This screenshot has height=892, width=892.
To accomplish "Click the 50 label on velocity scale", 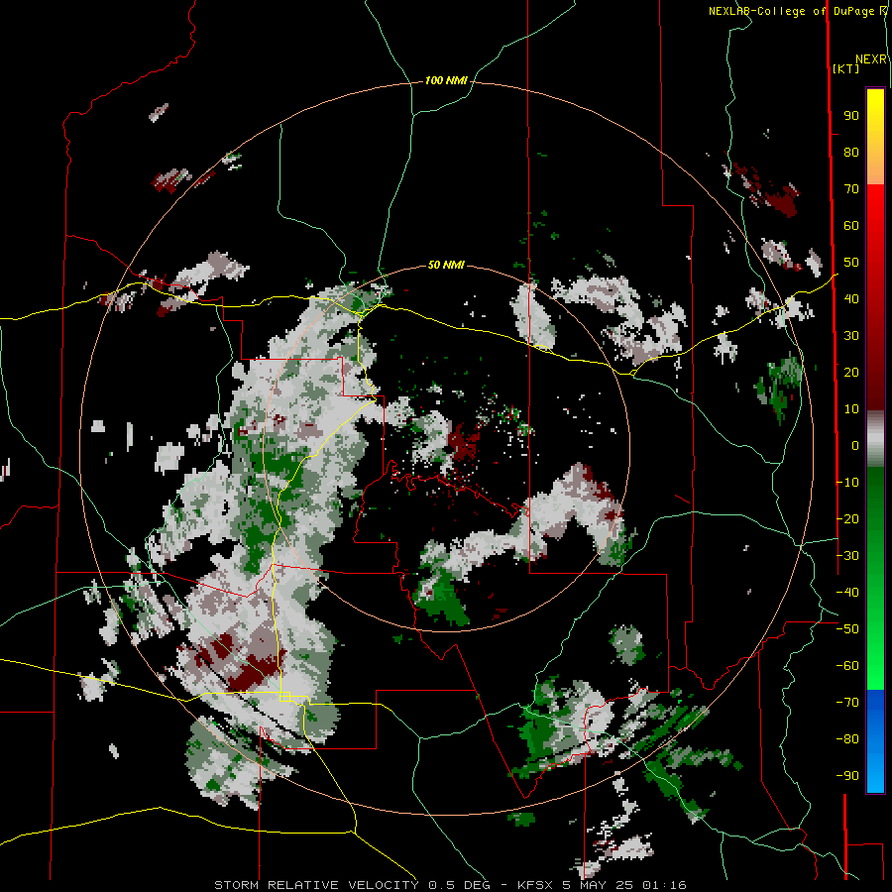I will [x=851, y=263].
